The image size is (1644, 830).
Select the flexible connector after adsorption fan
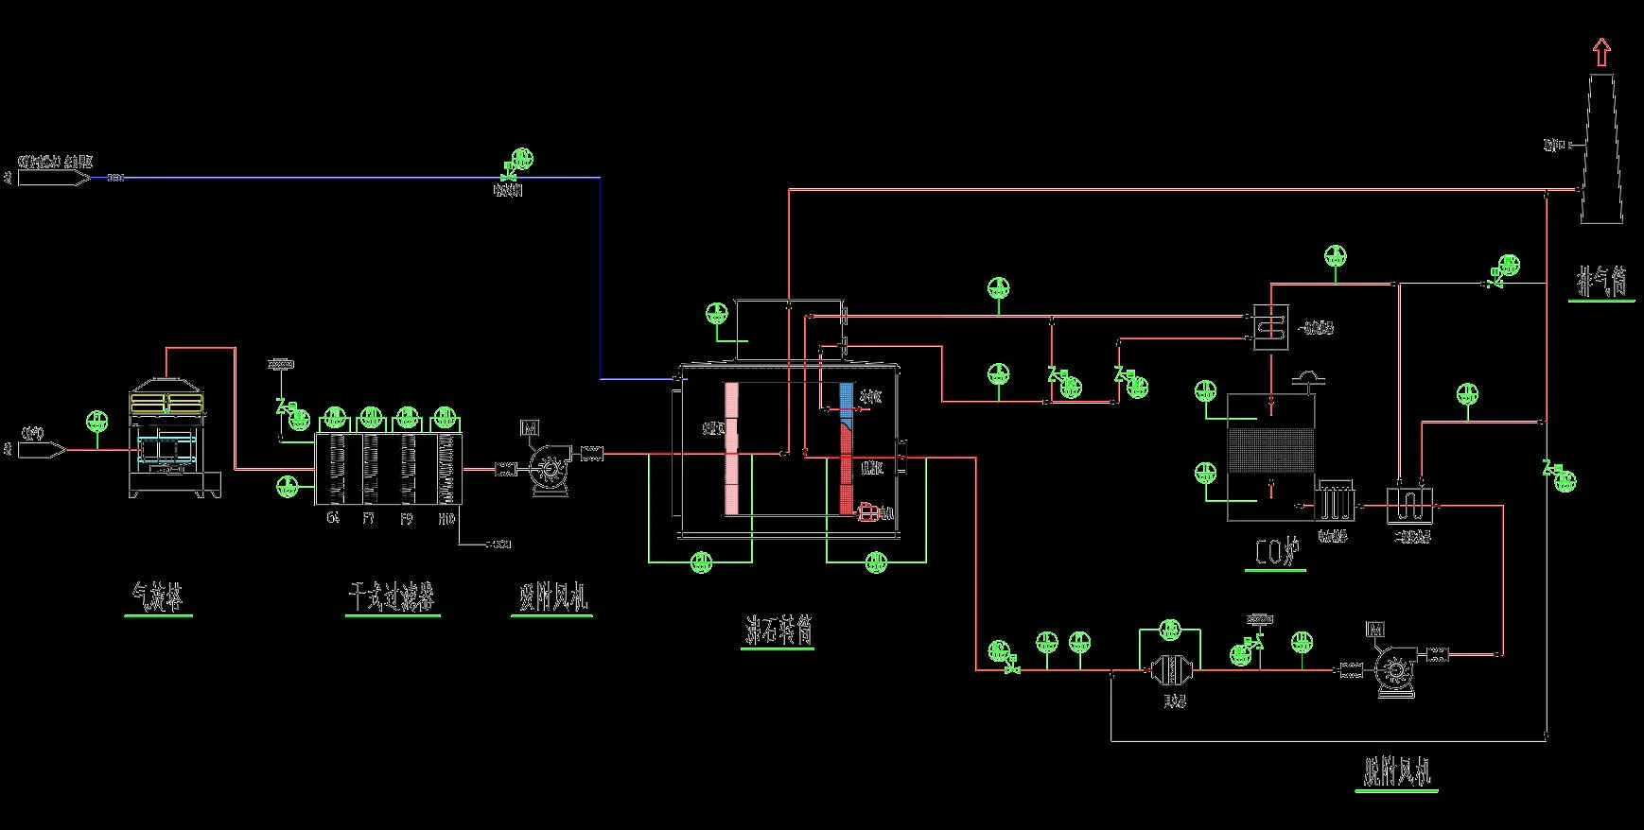[x=591, y=455]
